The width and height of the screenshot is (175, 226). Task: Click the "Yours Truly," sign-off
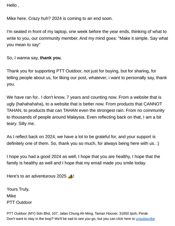tap(18, 189)
